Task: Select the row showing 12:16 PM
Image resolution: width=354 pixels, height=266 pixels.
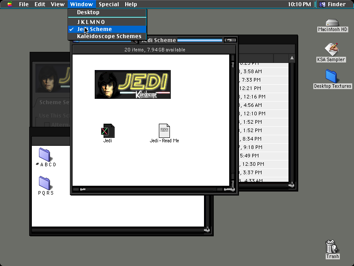Action: coord(264,97)
